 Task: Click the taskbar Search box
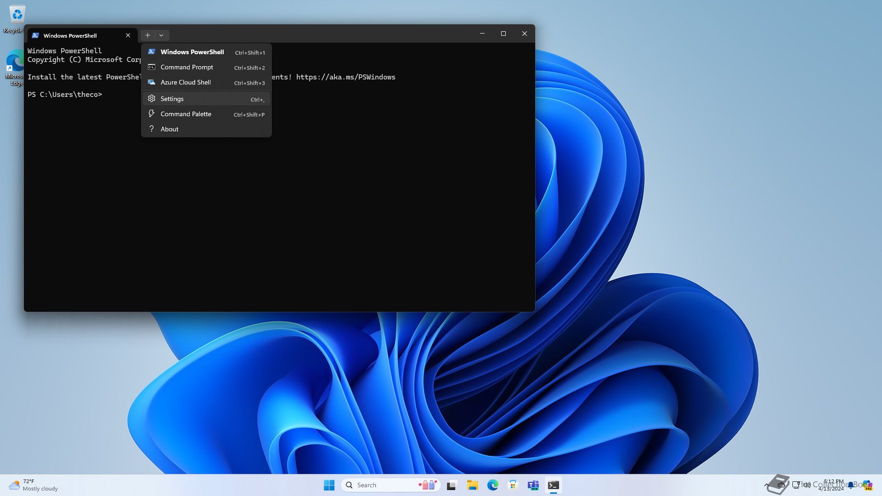pyautogui.click(x=391, y=485)
